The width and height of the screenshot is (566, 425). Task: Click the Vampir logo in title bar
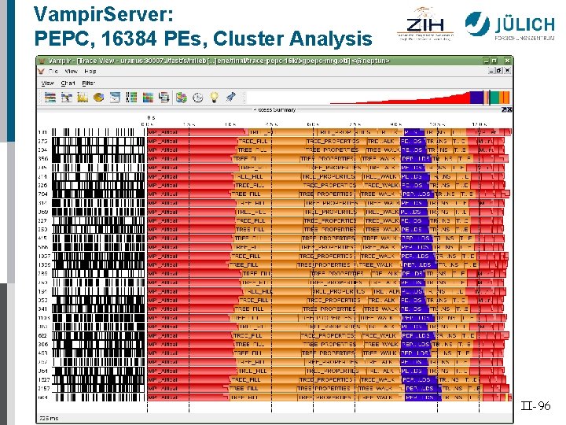[x=42, y=61]
